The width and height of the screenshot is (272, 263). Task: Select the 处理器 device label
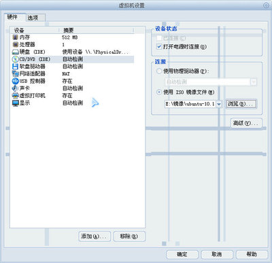[27, 45]
